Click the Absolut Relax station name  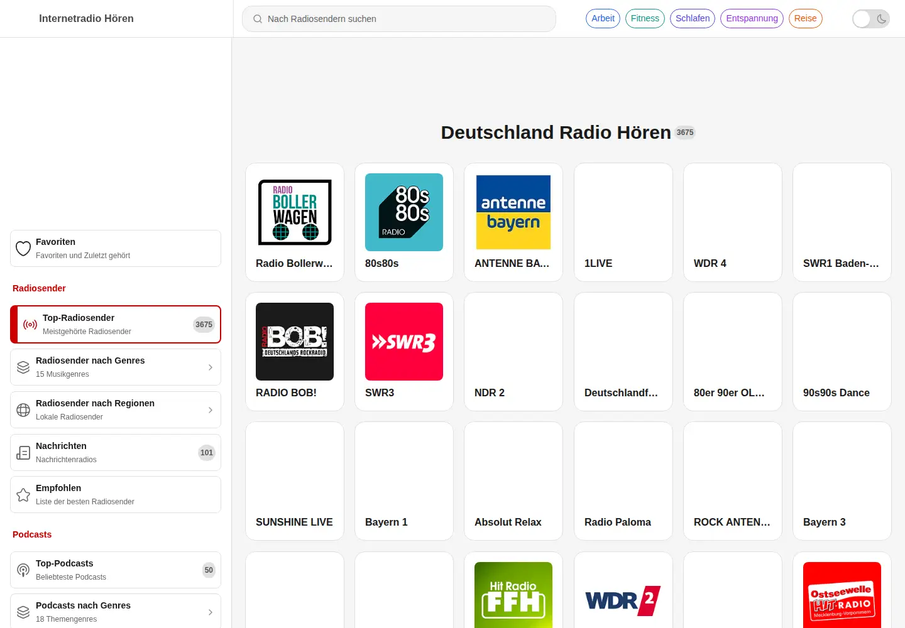coord(508,522)
